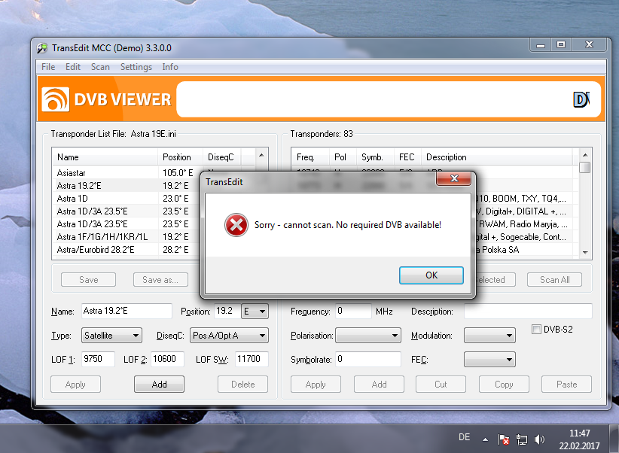
Task: Click OK in the TransEdit error dialog
Action: [x=431, y=275]
